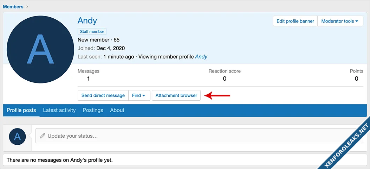Click the small avatar beside the status box
This screenshot has width=370, height=169.
pos(18,137)
